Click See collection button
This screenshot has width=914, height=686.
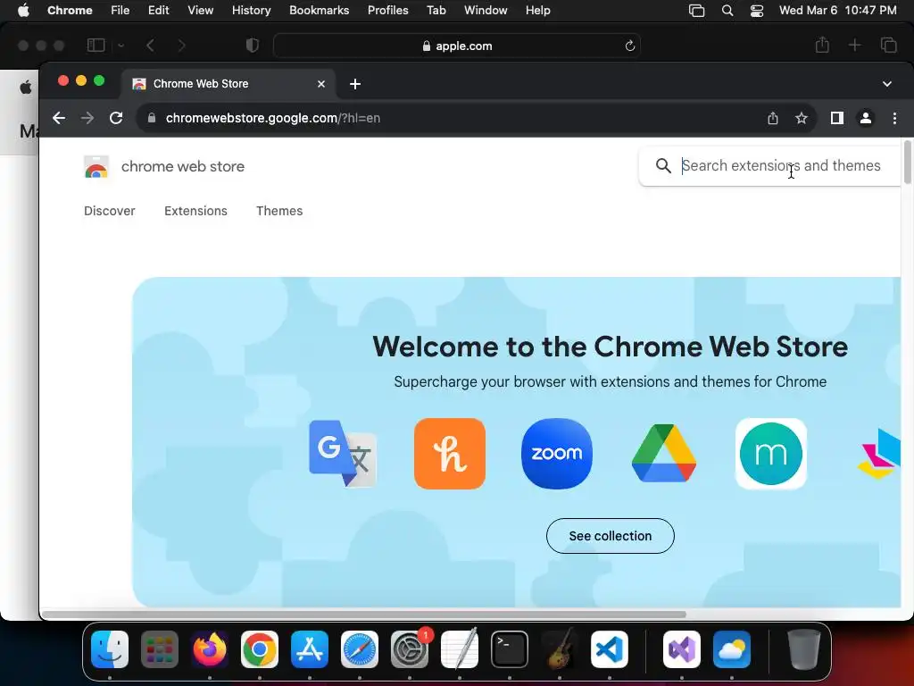[611, 536]
